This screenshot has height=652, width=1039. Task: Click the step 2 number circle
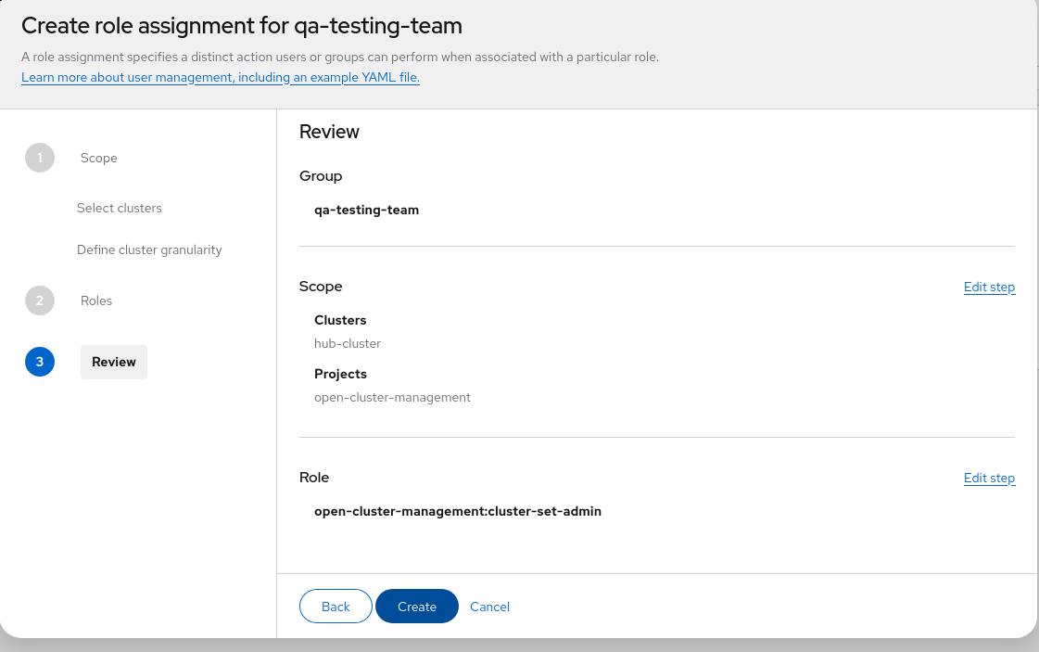pos(40,300)
